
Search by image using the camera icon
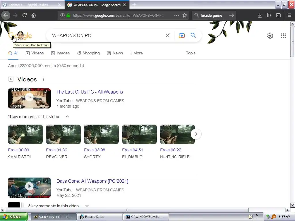pyautogui.click(x=181, y=35)
